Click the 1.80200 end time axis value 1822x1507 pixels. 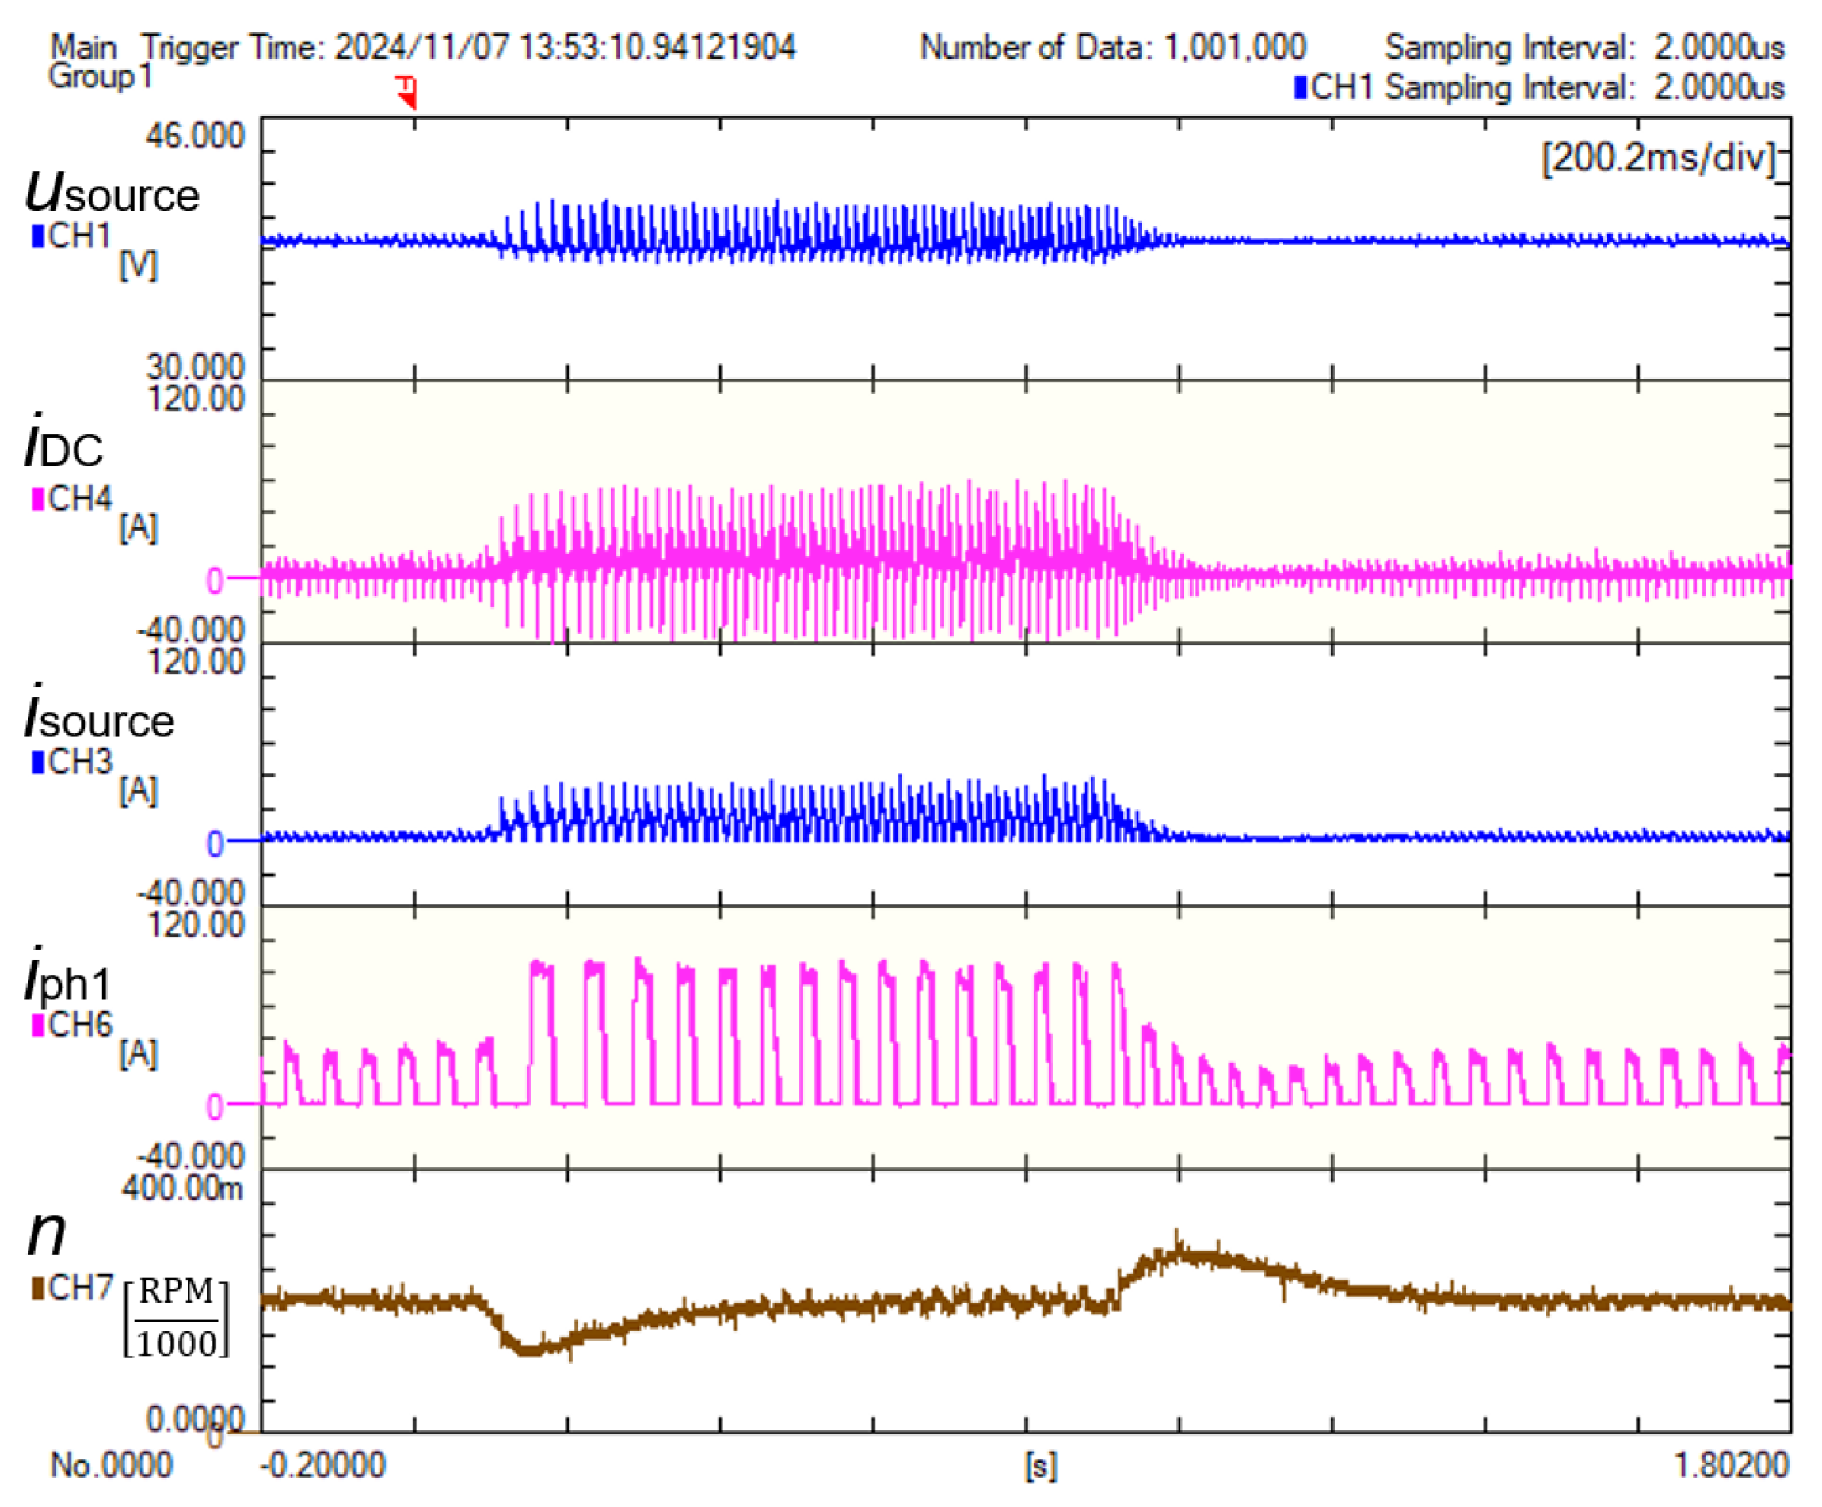tap(1730, 1465)
